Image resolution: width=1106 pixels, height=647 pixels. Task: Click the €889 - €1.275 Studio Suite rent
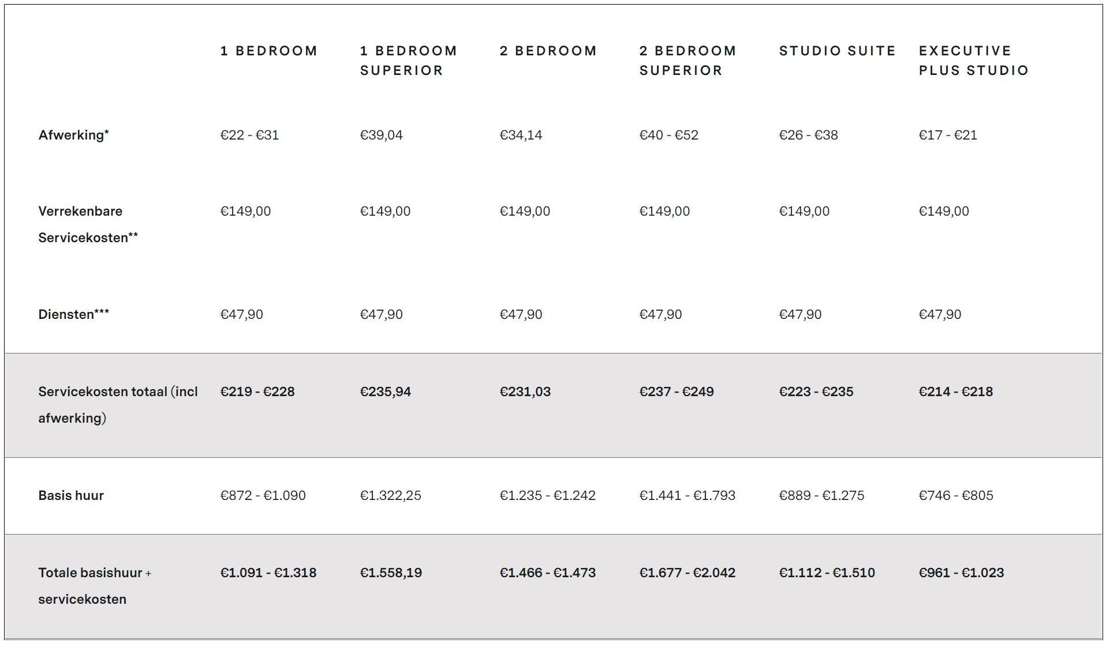(821, 495)
